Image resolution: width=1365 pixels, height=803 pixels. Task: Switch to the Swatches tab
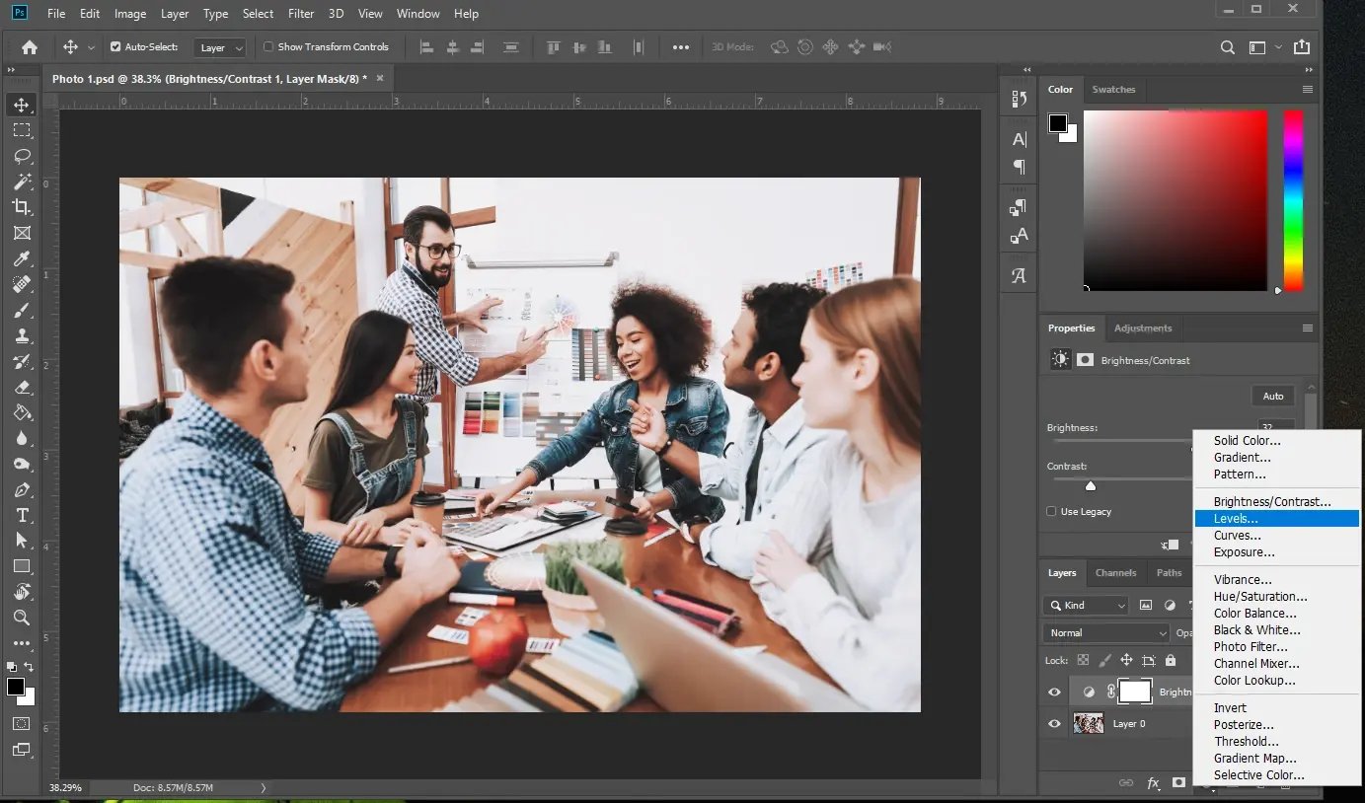pyautogui.click(x=1113, y=89)
